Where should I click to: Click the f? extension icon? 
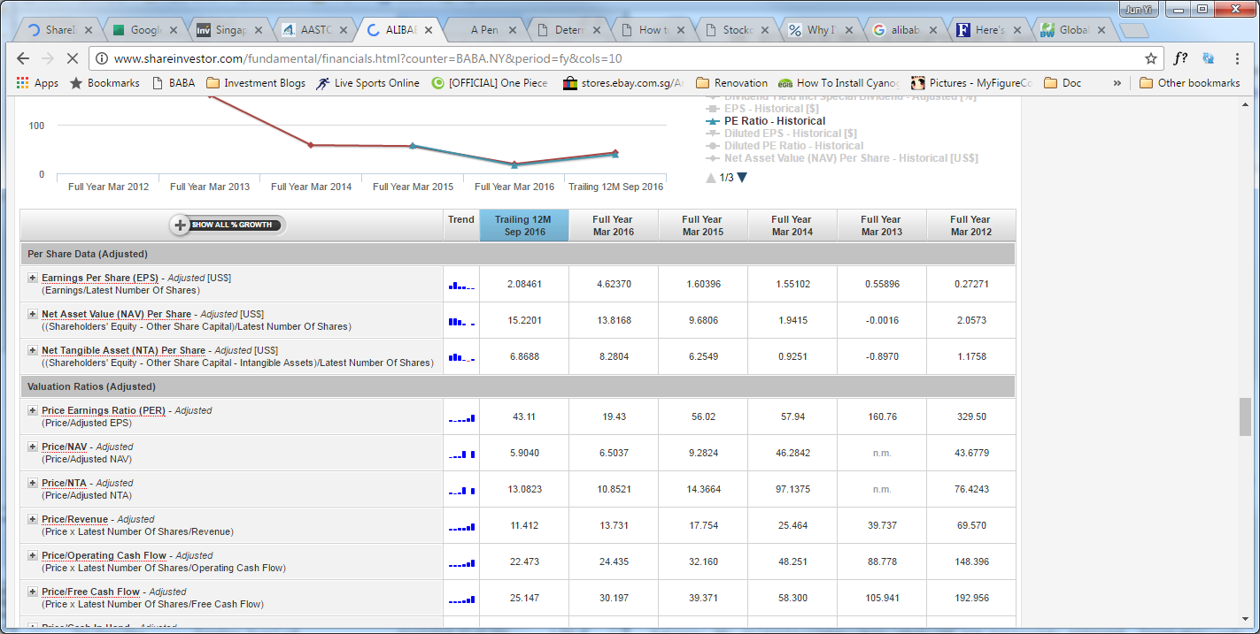(1180, 58)
